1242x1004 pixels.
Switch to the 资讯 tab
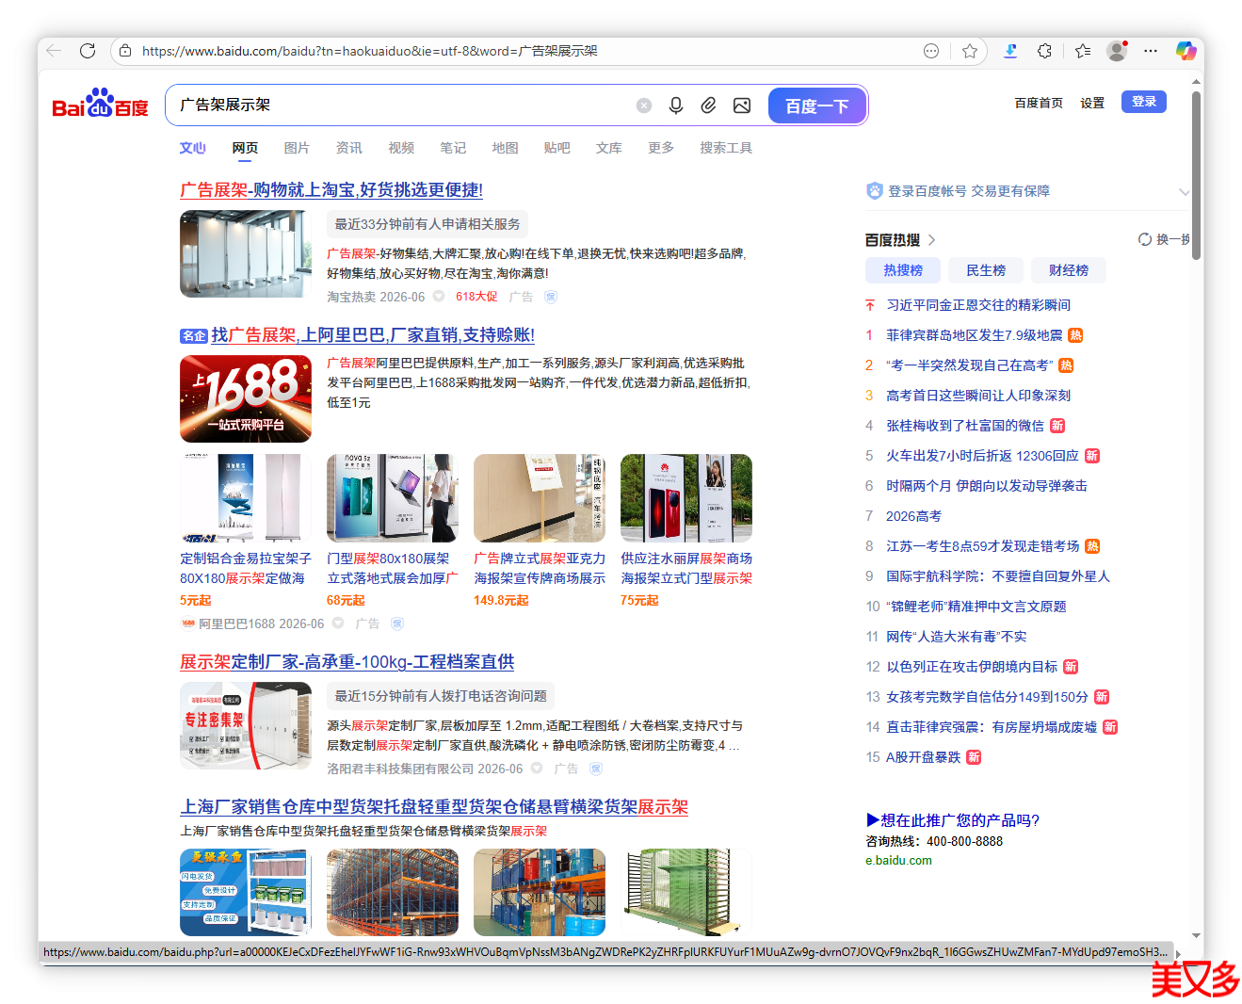point(348,148)
